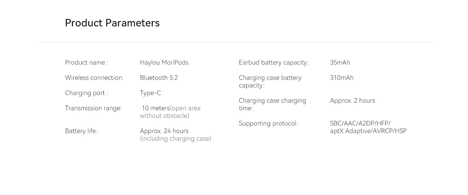Select the Charging case battery capacity label
This screenshot has height=195, width=468.
pyautogui.click(x=270, y=82)
